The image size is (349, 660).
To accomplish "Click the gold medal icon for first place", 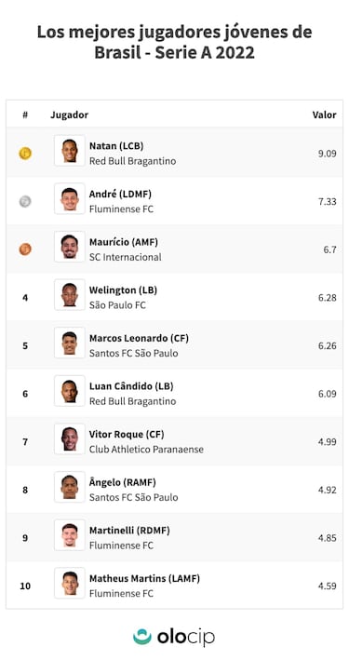I will [x=25, y=154].
